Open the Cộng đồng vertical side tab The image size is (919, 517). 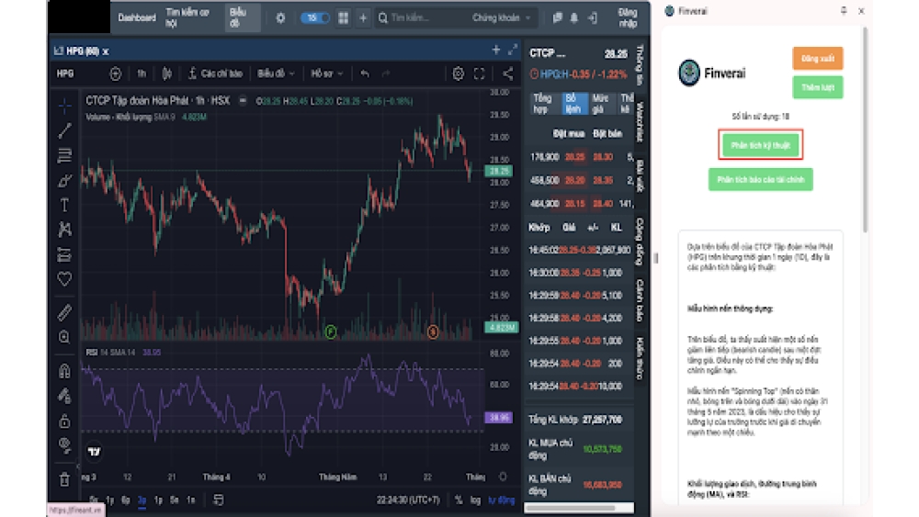point(640,242)
